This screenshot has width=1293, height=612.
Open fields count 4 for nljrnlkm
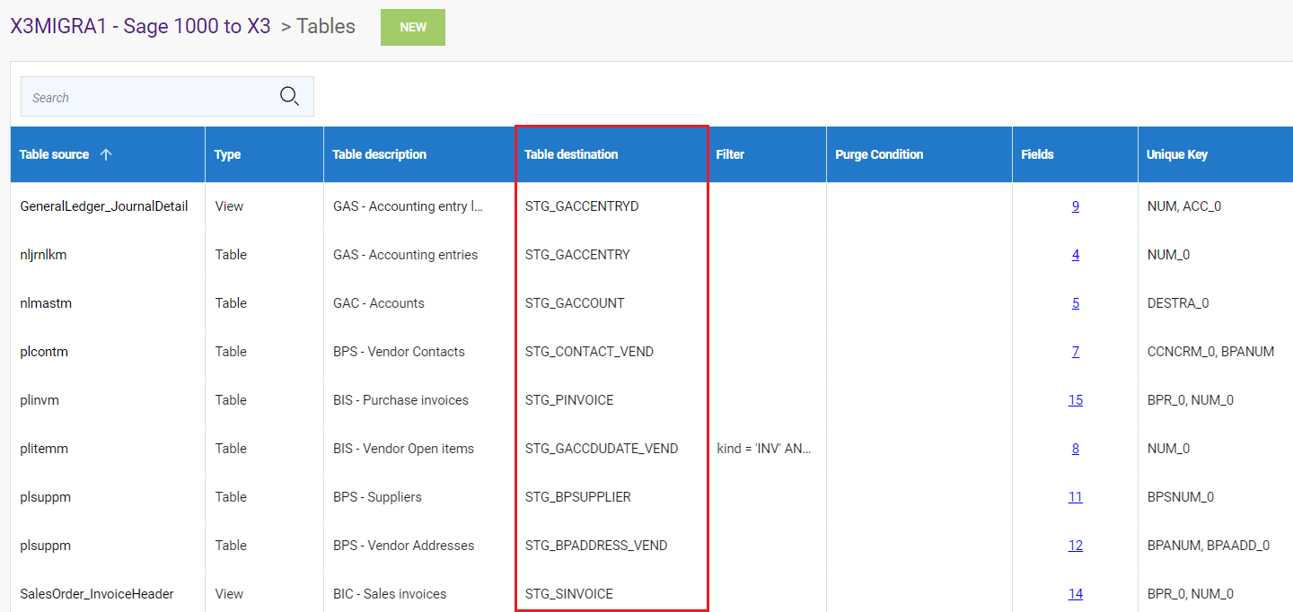click(1075, 255)
